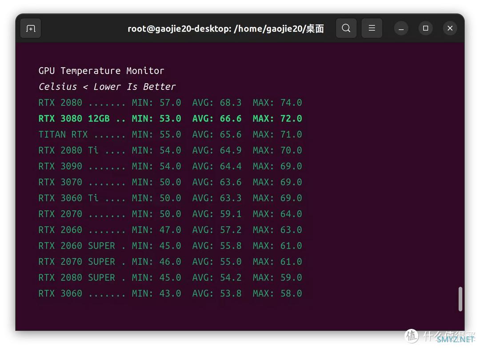Click the highlighted 'RTX 3080 12GB' label
Screen dimensions: 480x348
74,119
